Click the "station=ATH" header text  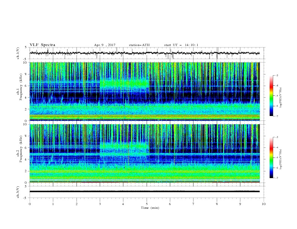pos(139,45)
